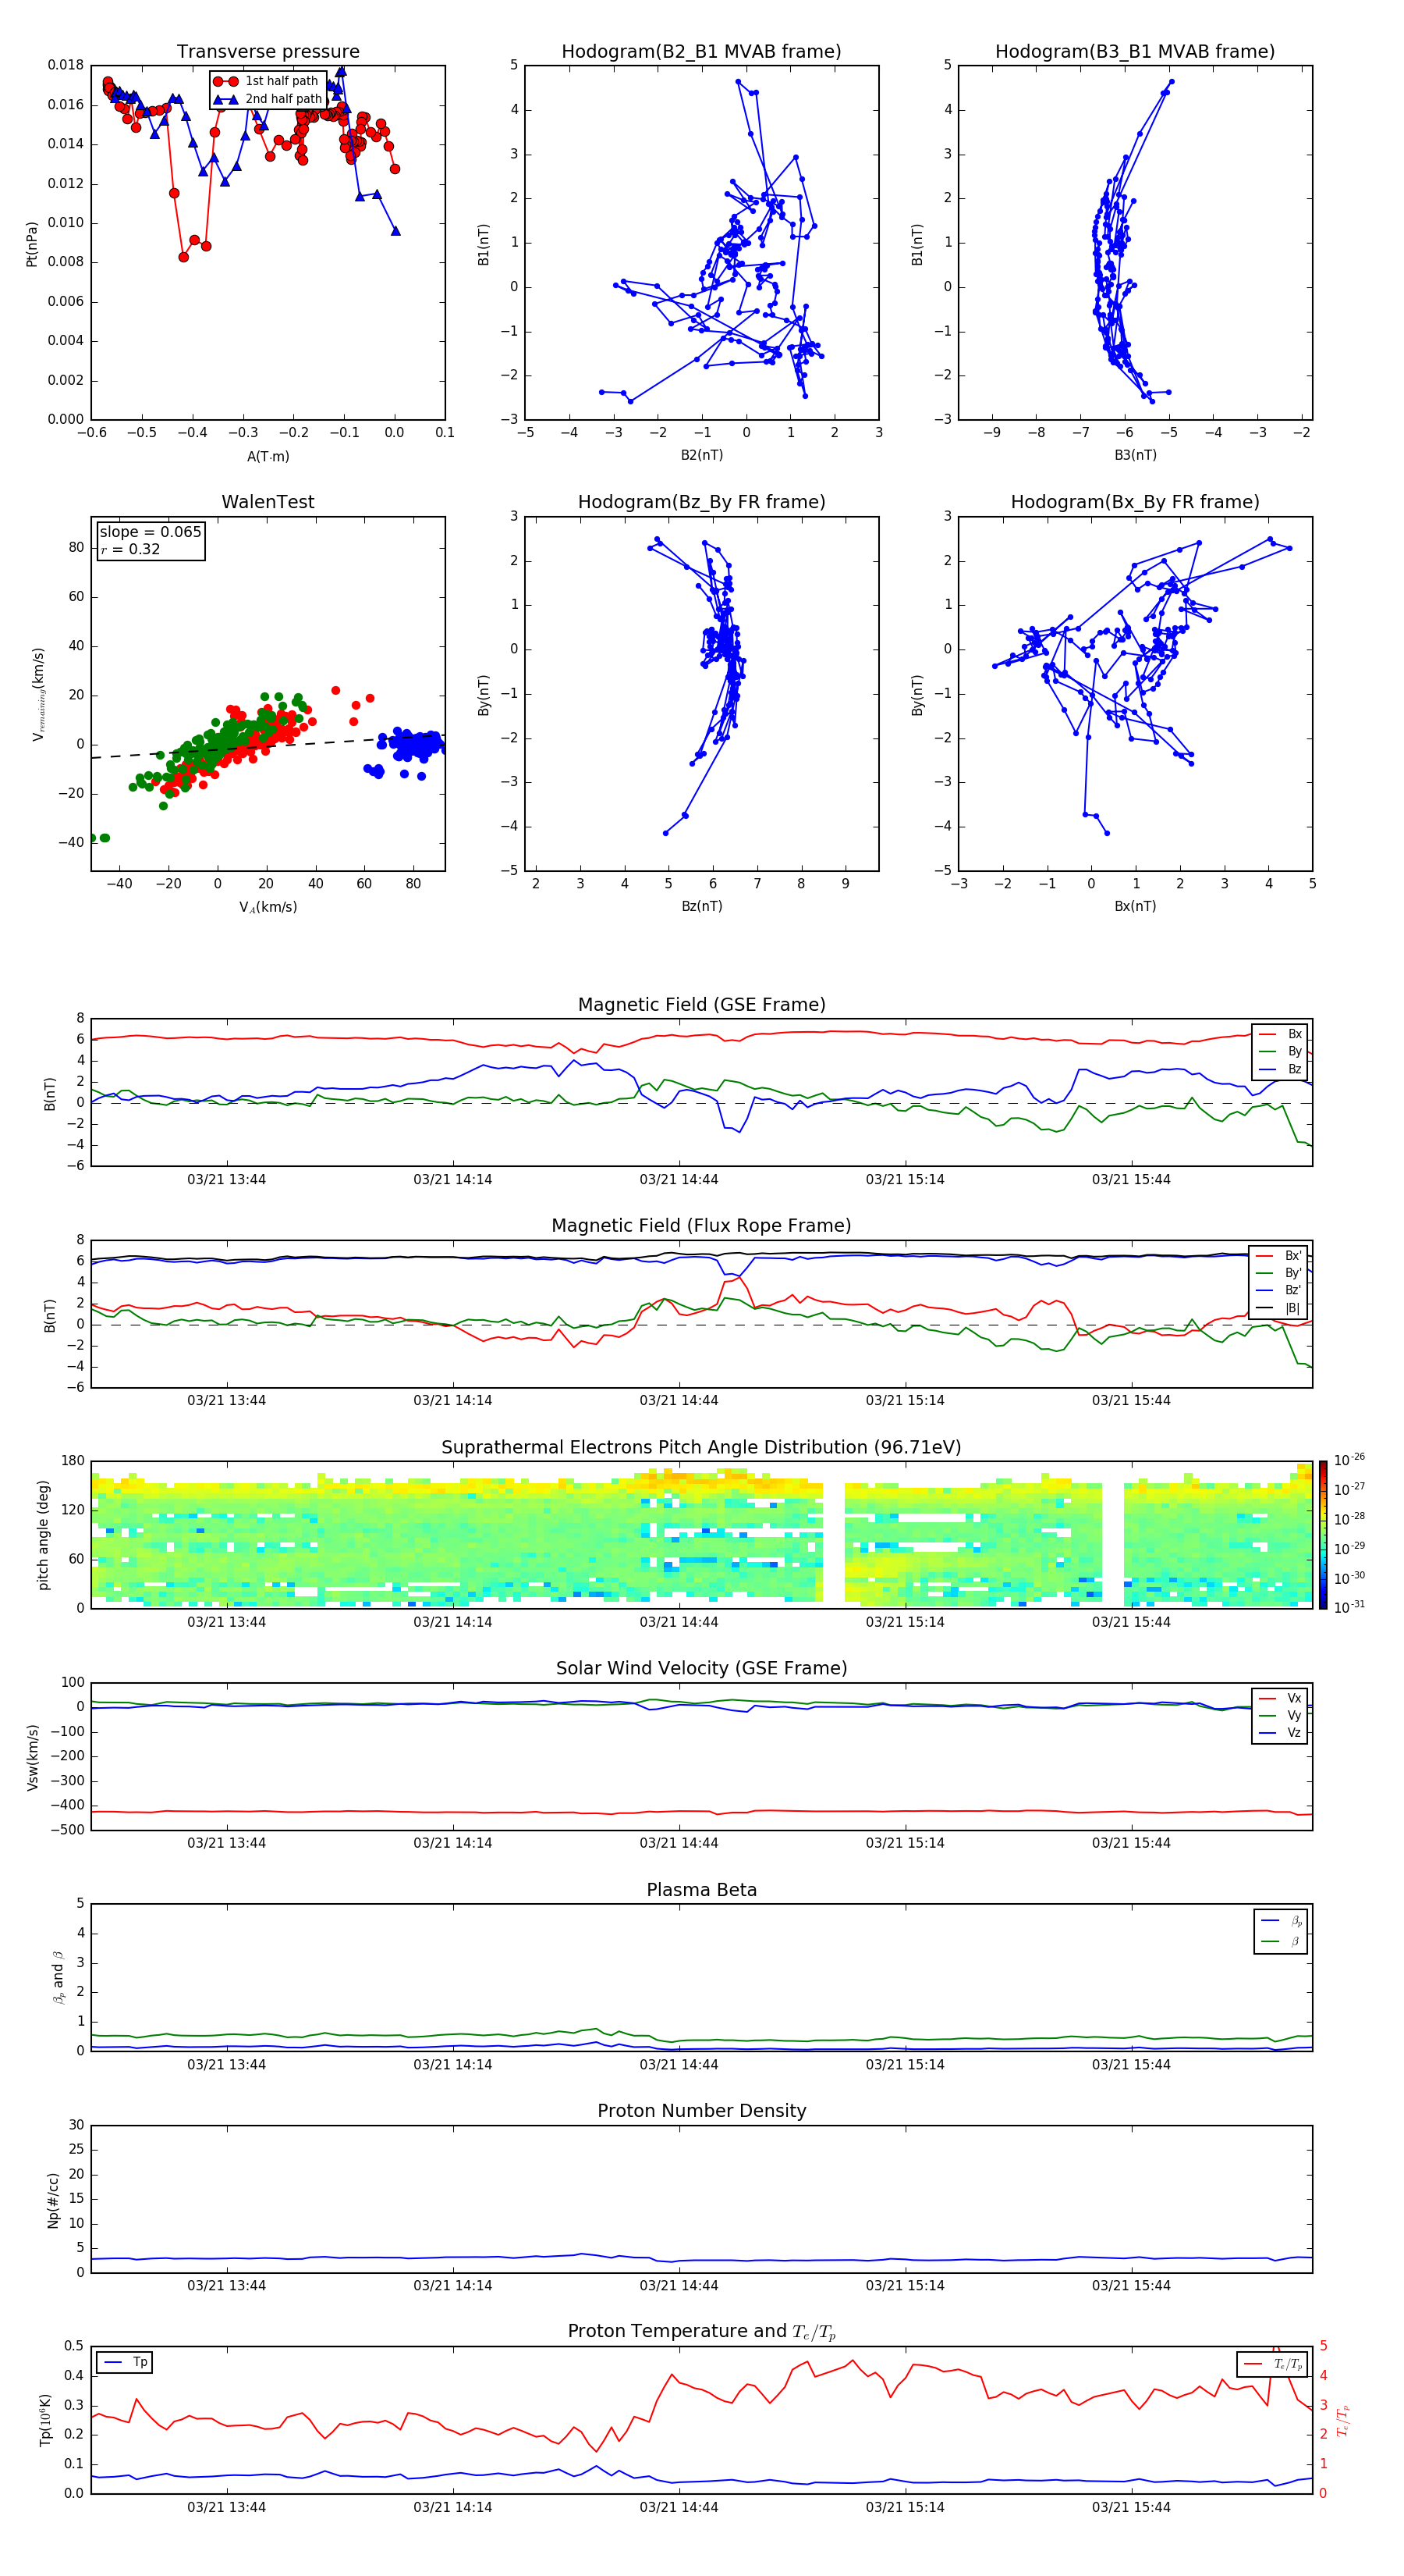This screenshot has height=2576, width=1404.
Task: Click the "slope = 0.065" annotation
Action: (x=150, y=532)
